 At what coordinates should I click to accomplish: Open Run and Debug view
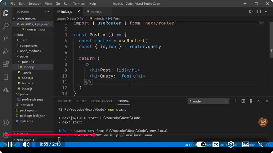(x=6, y=51)
